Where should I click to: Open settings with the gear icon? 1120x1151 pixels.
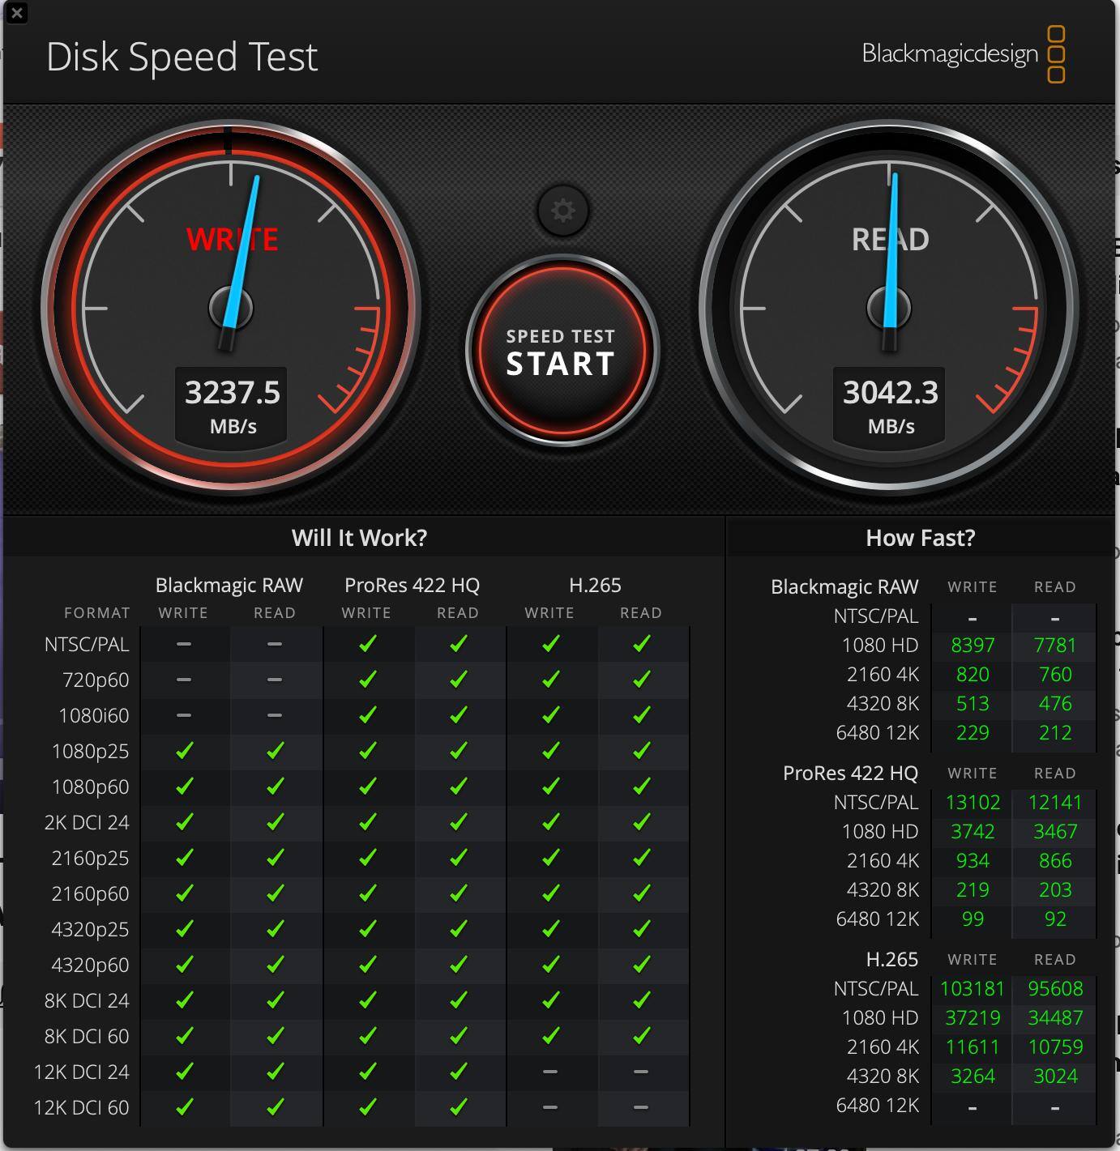(x=562, y=211)
